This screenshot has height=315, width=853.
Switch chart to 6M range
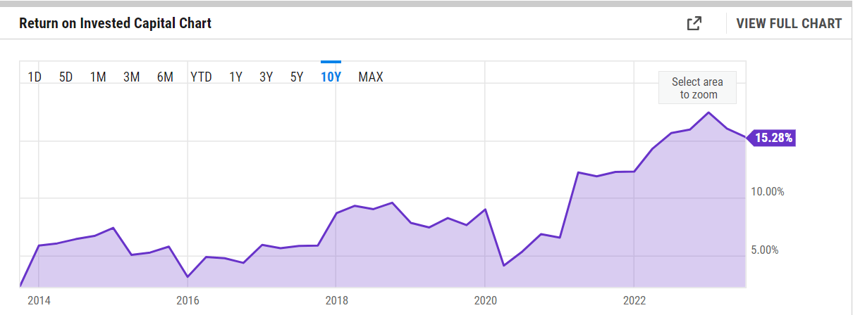click(165, 77)
